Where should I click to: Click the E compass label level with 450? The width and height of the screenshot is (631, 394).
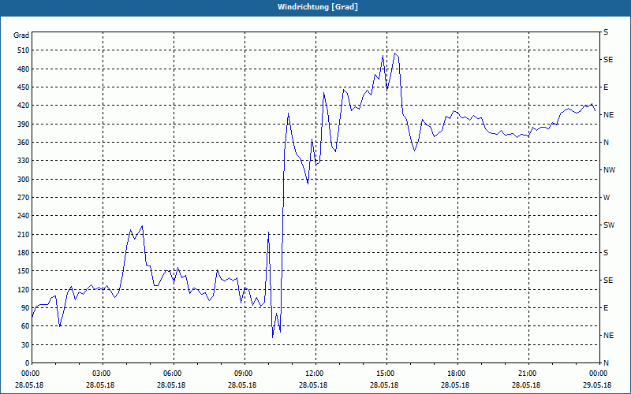tap(606, 87)
